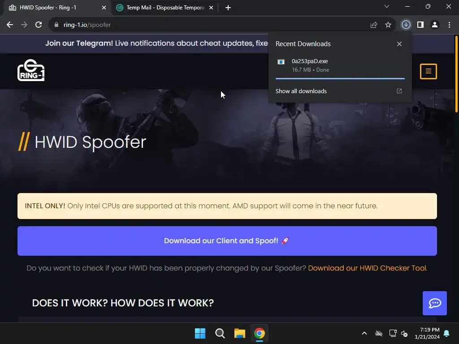Open the live chat widget

click(435, 303)
